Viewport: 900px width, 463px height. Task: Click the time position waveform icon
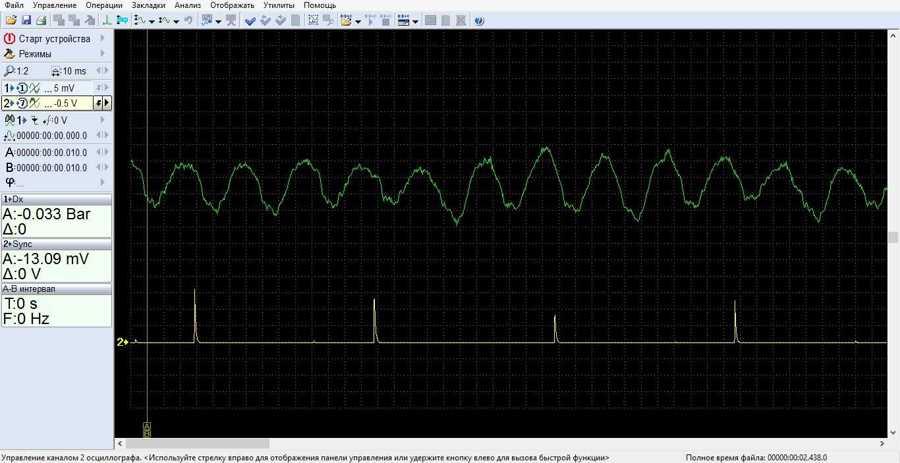pos(9,136)
